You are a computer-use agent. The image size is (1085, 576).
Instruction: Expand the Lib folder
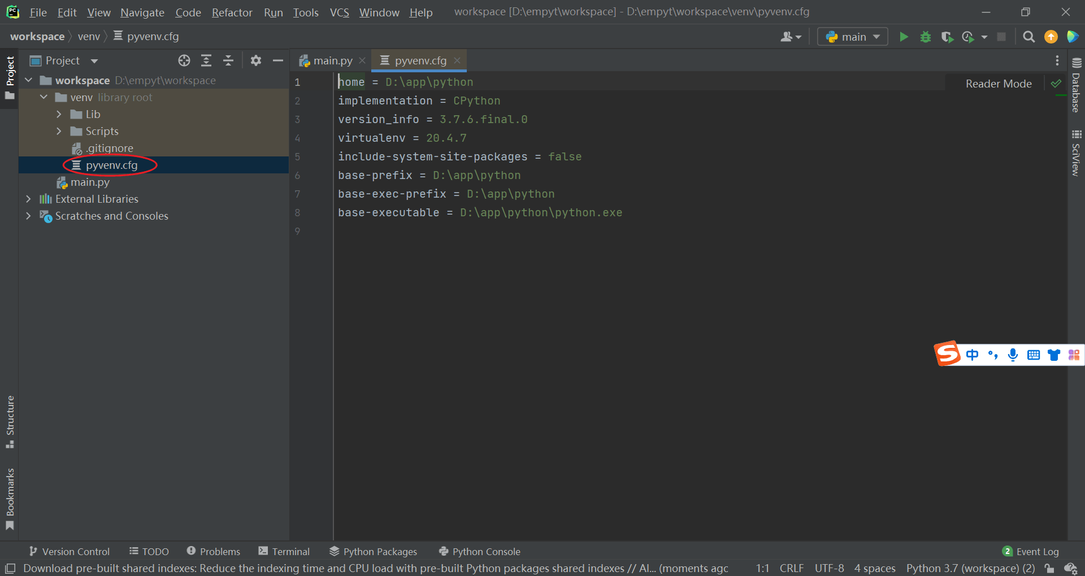59,114
